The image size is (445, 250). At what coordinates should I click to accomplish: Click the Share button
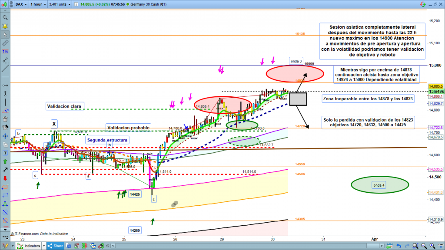click(57, 246)
